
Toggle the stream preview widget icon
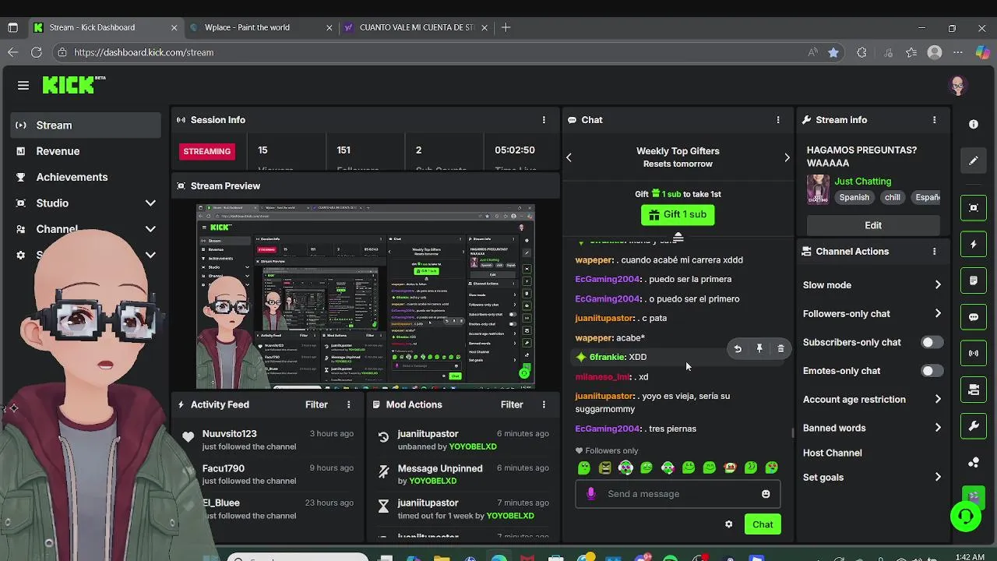[974, 208]
